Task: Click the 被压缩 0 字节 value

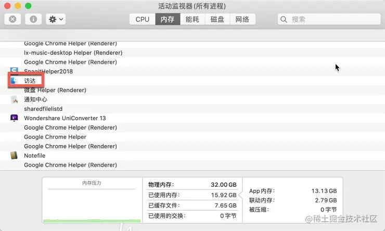Action: click(x=328, y=209)
